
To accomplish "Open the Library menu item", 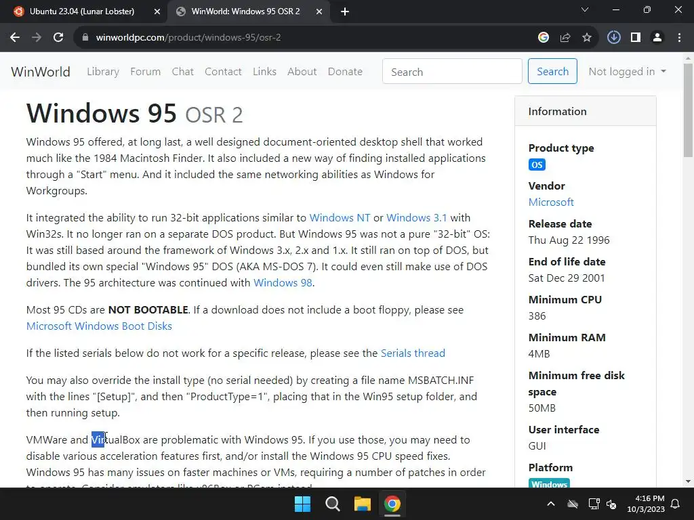I will click(x=103, y=72).
